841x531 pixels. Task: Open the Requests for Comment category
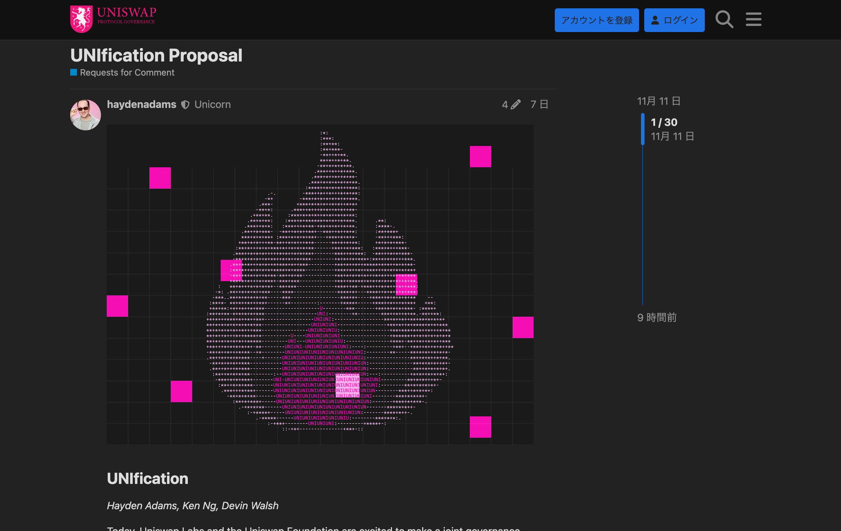(x=127, y=72)
